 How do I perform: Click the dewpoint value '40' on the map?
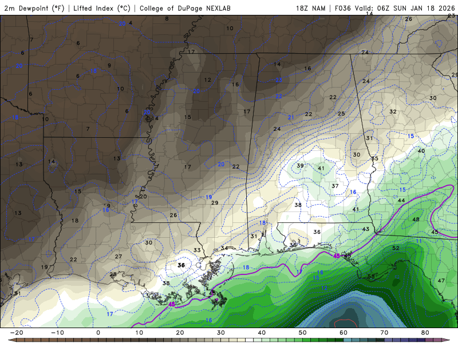(x=421, y=151)
